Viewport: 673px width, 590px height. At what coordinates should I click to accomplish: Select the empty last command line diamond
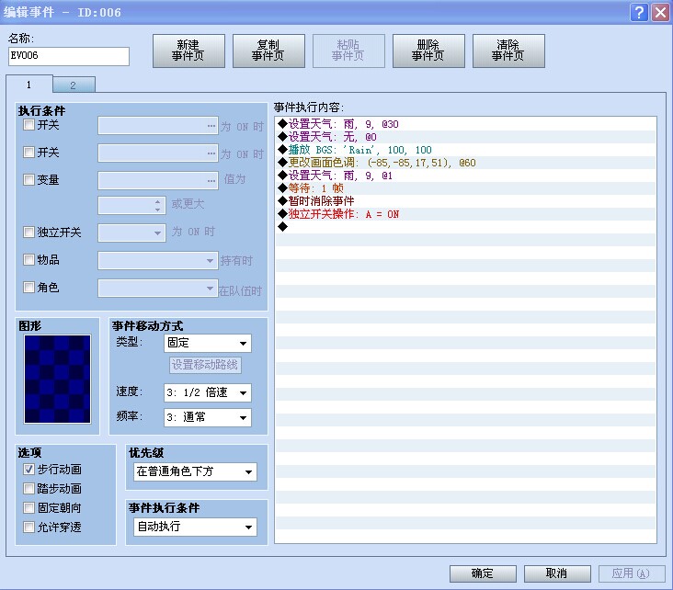point(282,227)
